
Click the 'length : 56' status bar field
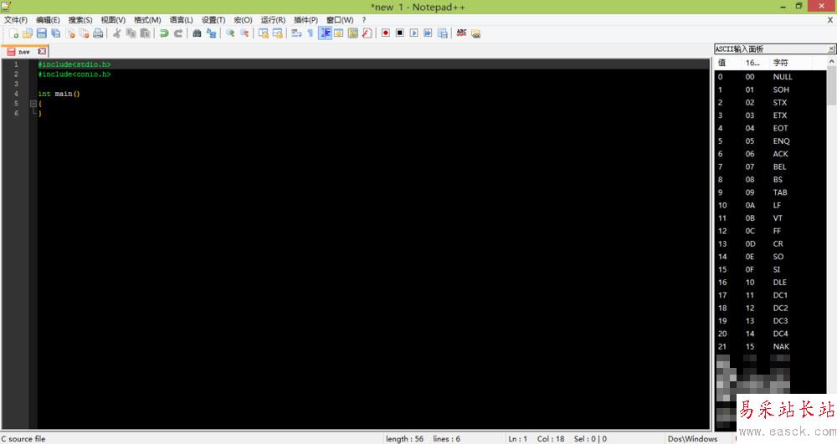click(x=404, y=439)
